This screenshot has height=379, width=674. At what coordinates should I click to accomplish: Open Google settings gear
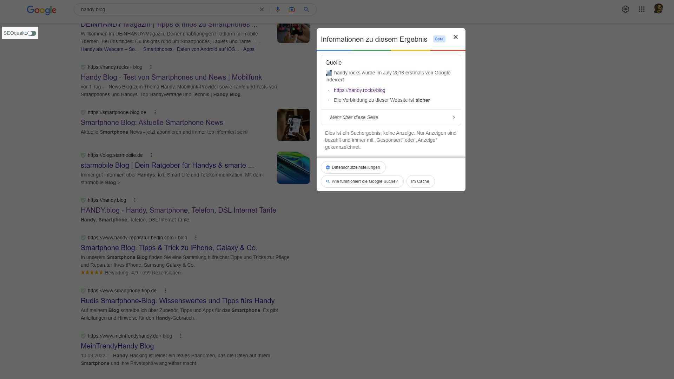pos(626,9)
